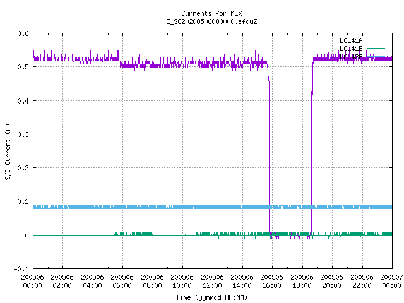Click the 0.1 y-axis tick label
Image resolution: width=404 pixels, height=303 pixels.
pos(23,201)
